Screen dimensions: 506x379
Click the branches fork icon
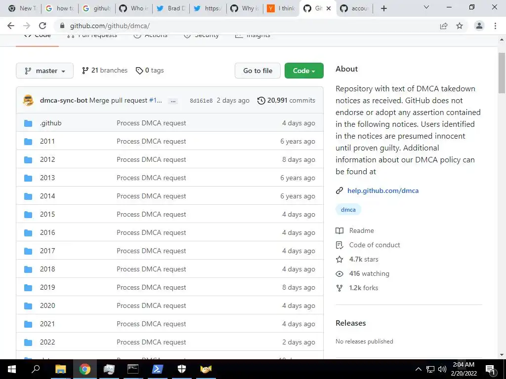85,70
